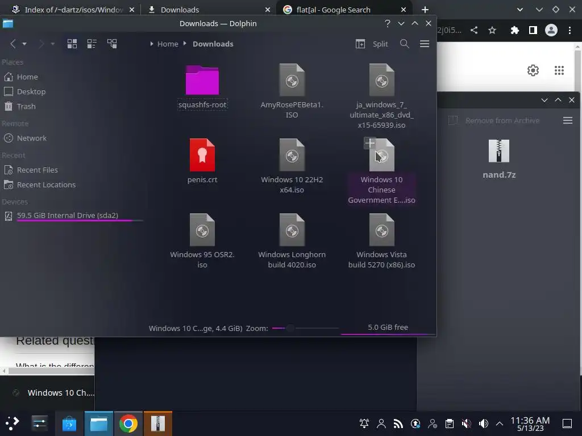Toggle muted audio tray icon
The image size is (582, 436).
467,423
